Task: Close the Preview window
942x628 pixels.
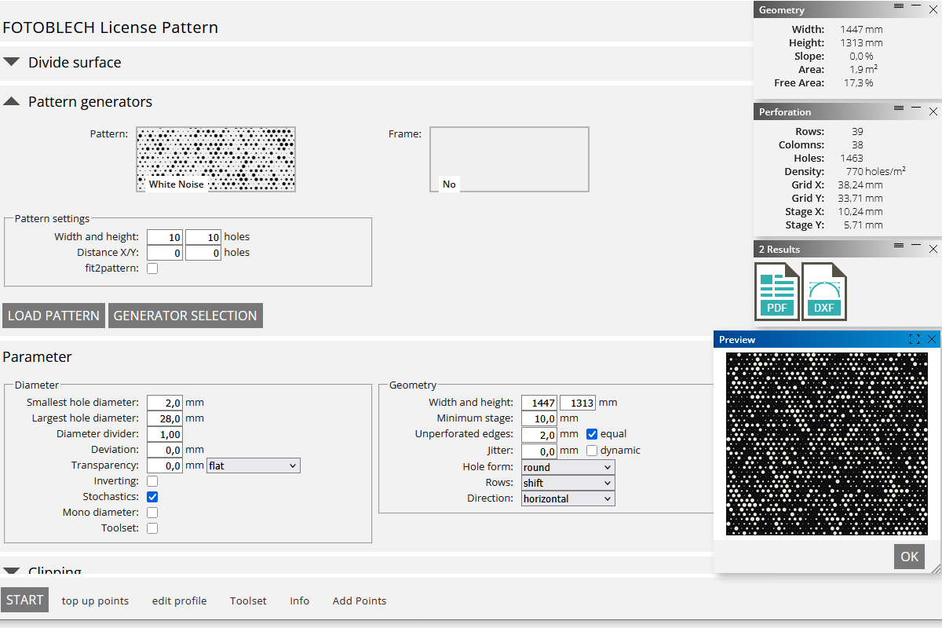Action: (932, 339)
